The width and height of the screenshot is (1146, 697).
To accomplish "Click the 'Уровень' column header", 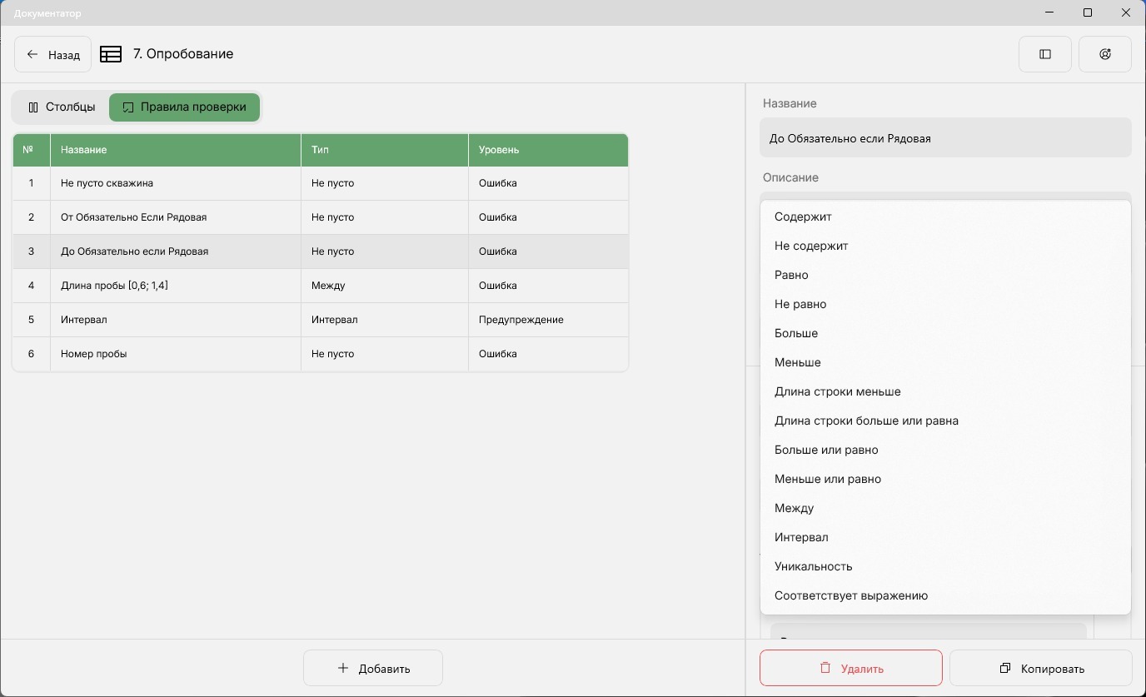I will pyautogui.click(x=548, y=150).
